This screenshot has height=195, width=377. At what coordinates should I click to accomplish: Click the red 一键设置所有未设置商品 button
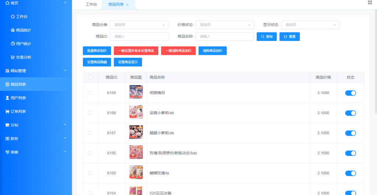point(136,51)
